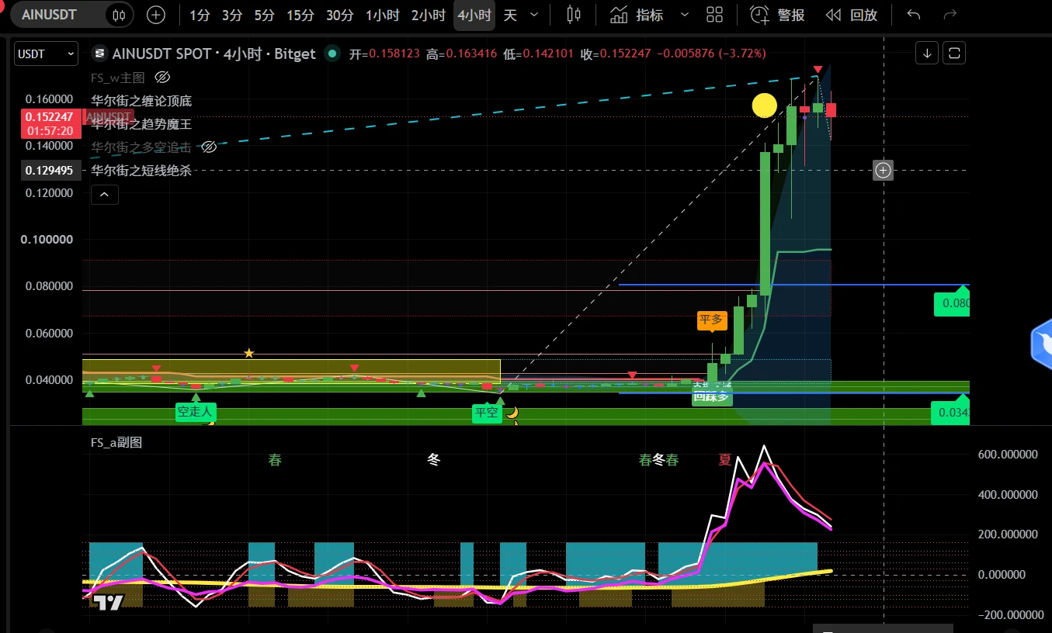1052x633 pixels.
Task: Undo the last chart action
Action: point(914,15)
